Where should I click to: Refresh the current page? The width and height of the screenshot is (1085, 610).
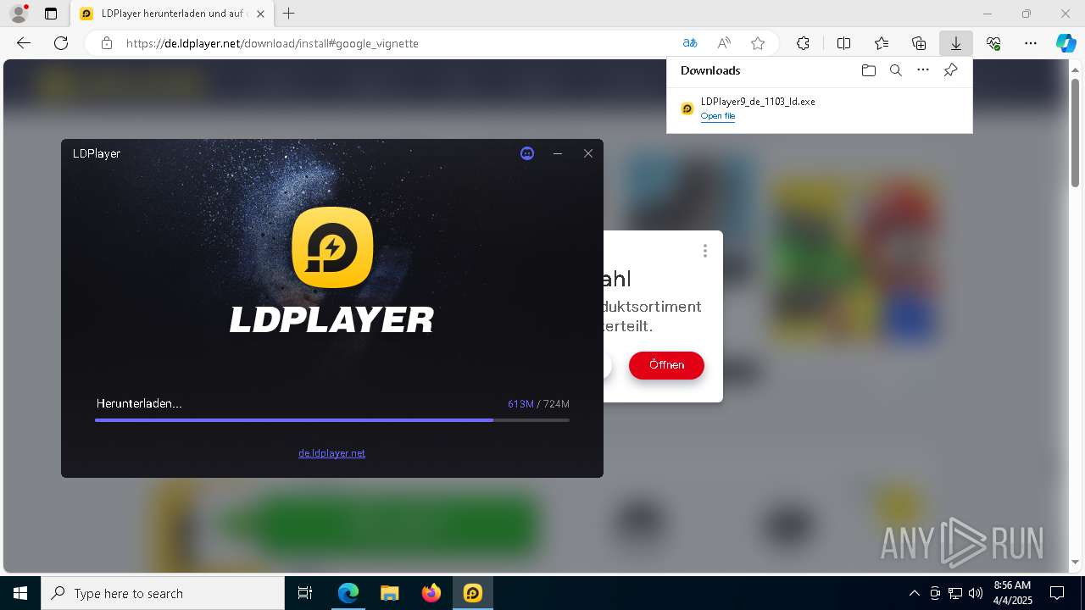pyautogui.click(x=61, y=43)
